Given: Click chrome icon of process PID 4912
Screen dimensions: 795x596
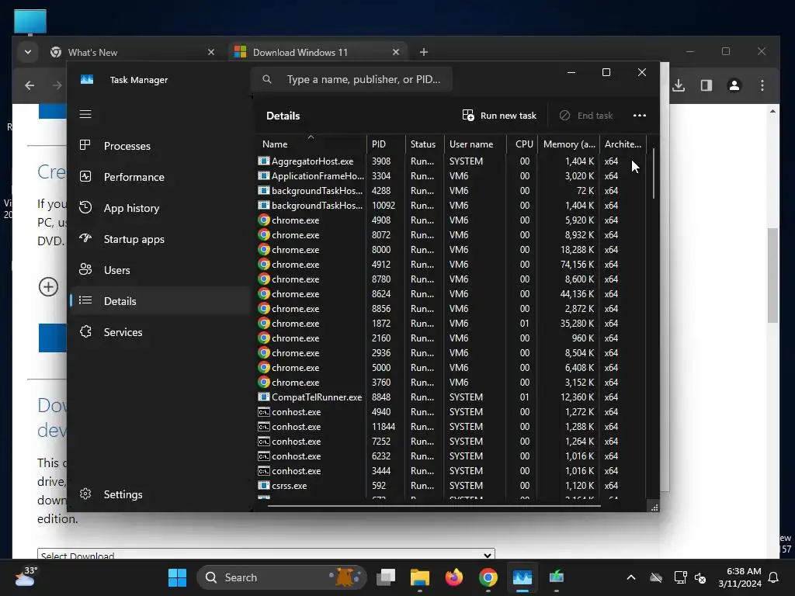Looking at the screenshot, I should click(x=264, y=264).
